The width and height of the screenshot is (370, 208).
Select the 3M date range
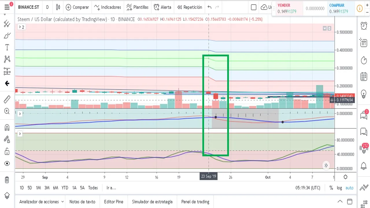(x=47, y=188)
